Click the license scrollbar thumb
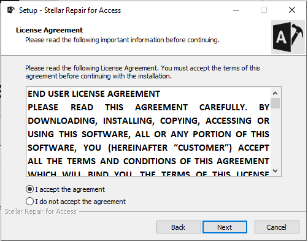308x242 pixels. coord(275,103)
